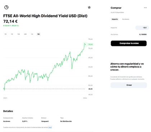Open the portfolio pie-chart icon
This screenshot has width=151, height=132.
[x=6, y=7]
